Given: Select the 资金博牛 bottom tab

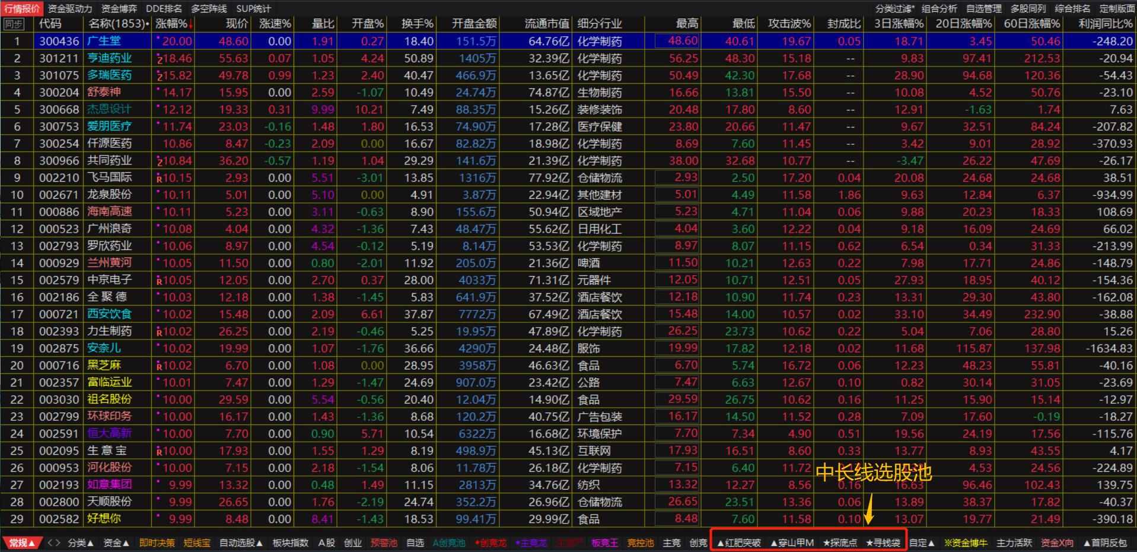Looking at the screenshot, I should (966, 543).
